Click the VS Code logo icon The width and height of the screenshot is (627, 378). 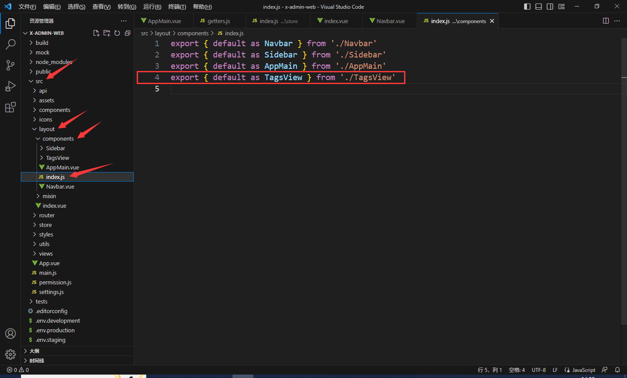[7, 7]
